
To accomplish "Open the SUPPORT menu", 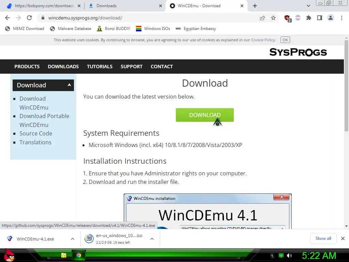I will [x=132, y=67].
